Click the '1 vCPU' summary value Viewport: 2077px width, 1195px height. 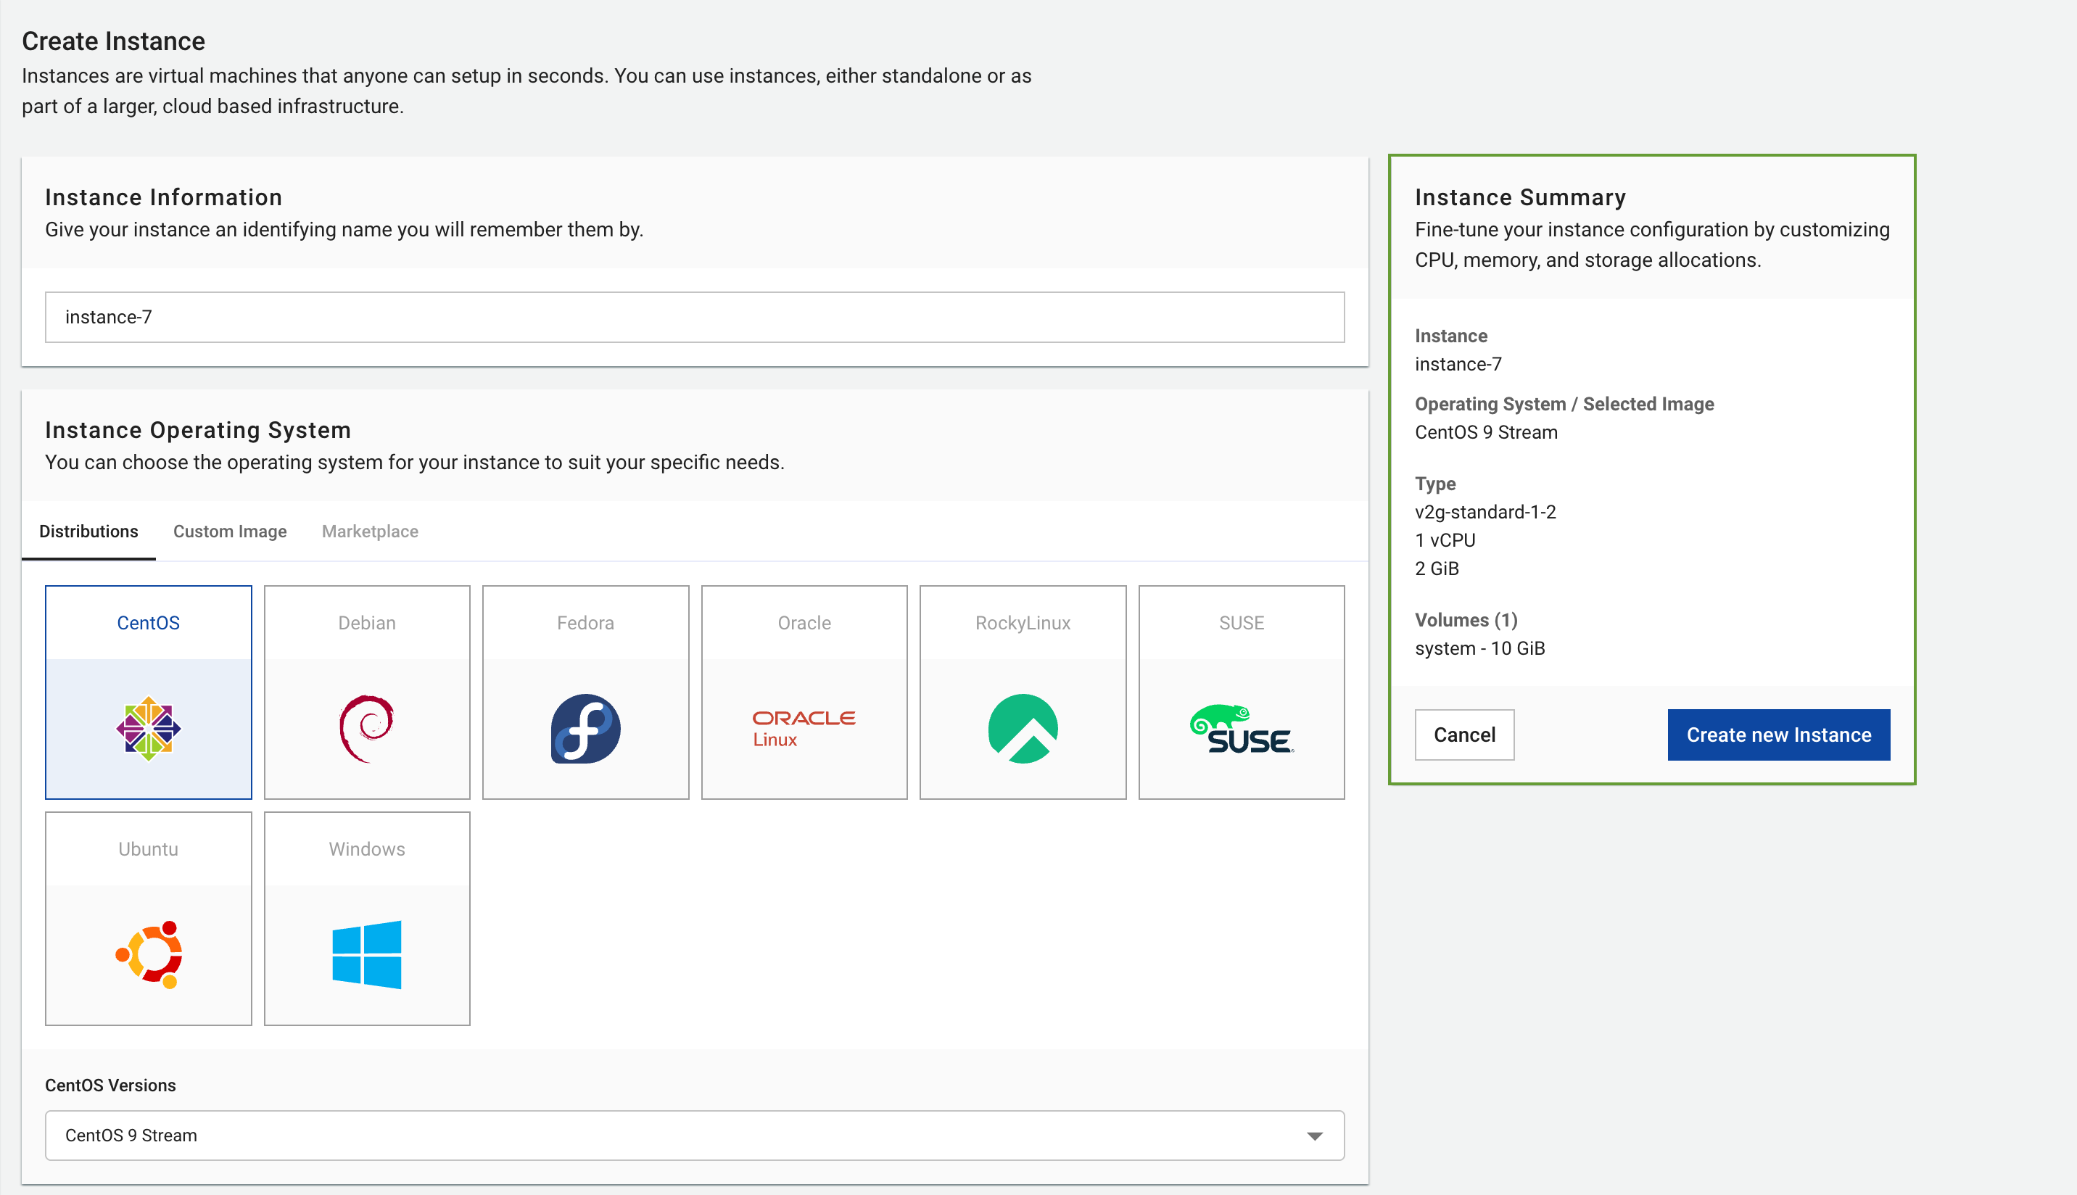pos(1445,540)
